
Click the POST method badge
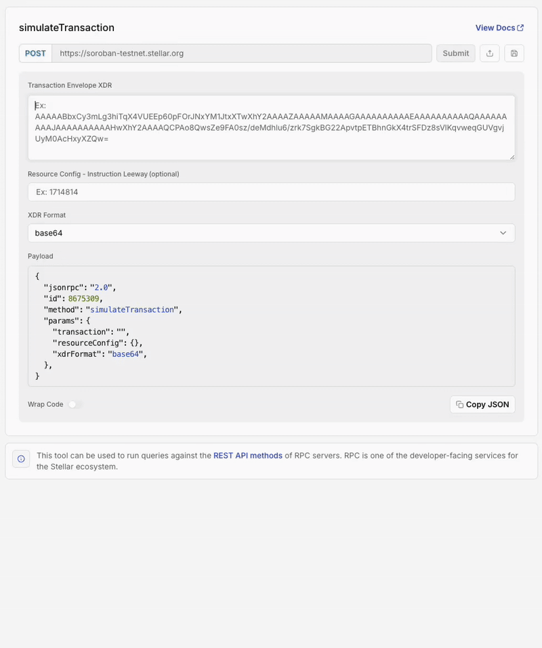[x=35, y=53]
